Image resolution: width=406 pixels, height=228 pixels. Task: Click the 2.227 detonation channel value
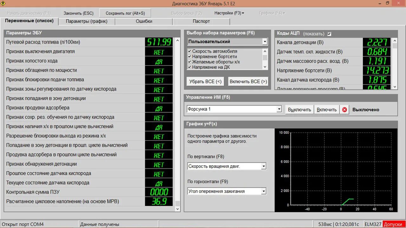point(377,42)
